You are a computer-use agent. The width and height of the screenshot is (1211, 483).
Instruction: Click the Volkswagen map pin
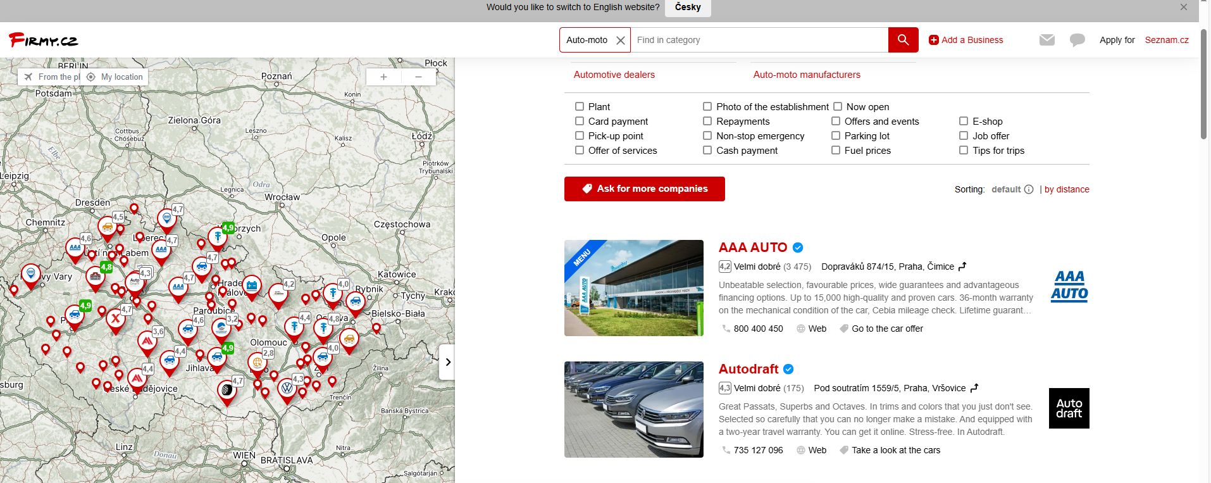click(x=287, y=390)
